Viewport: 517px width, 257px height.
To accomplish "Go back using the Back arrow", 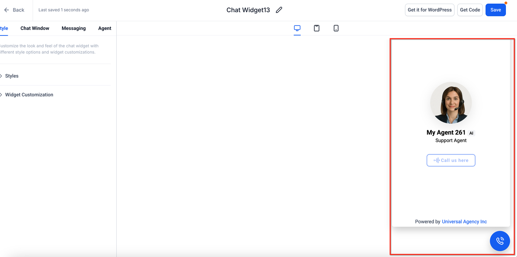I will point(14,10).
